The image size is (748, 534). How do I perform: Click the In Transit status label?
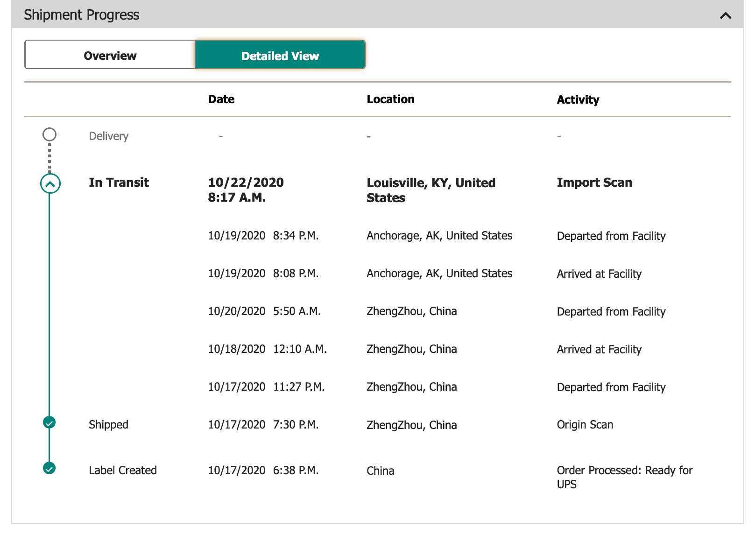coord(119,183)
